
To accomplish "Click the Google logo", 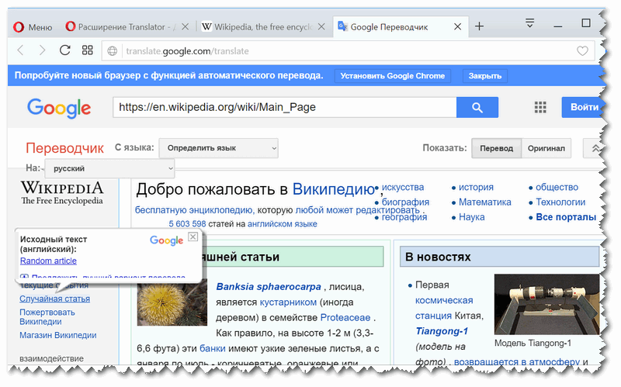I will tap(59, 108).
